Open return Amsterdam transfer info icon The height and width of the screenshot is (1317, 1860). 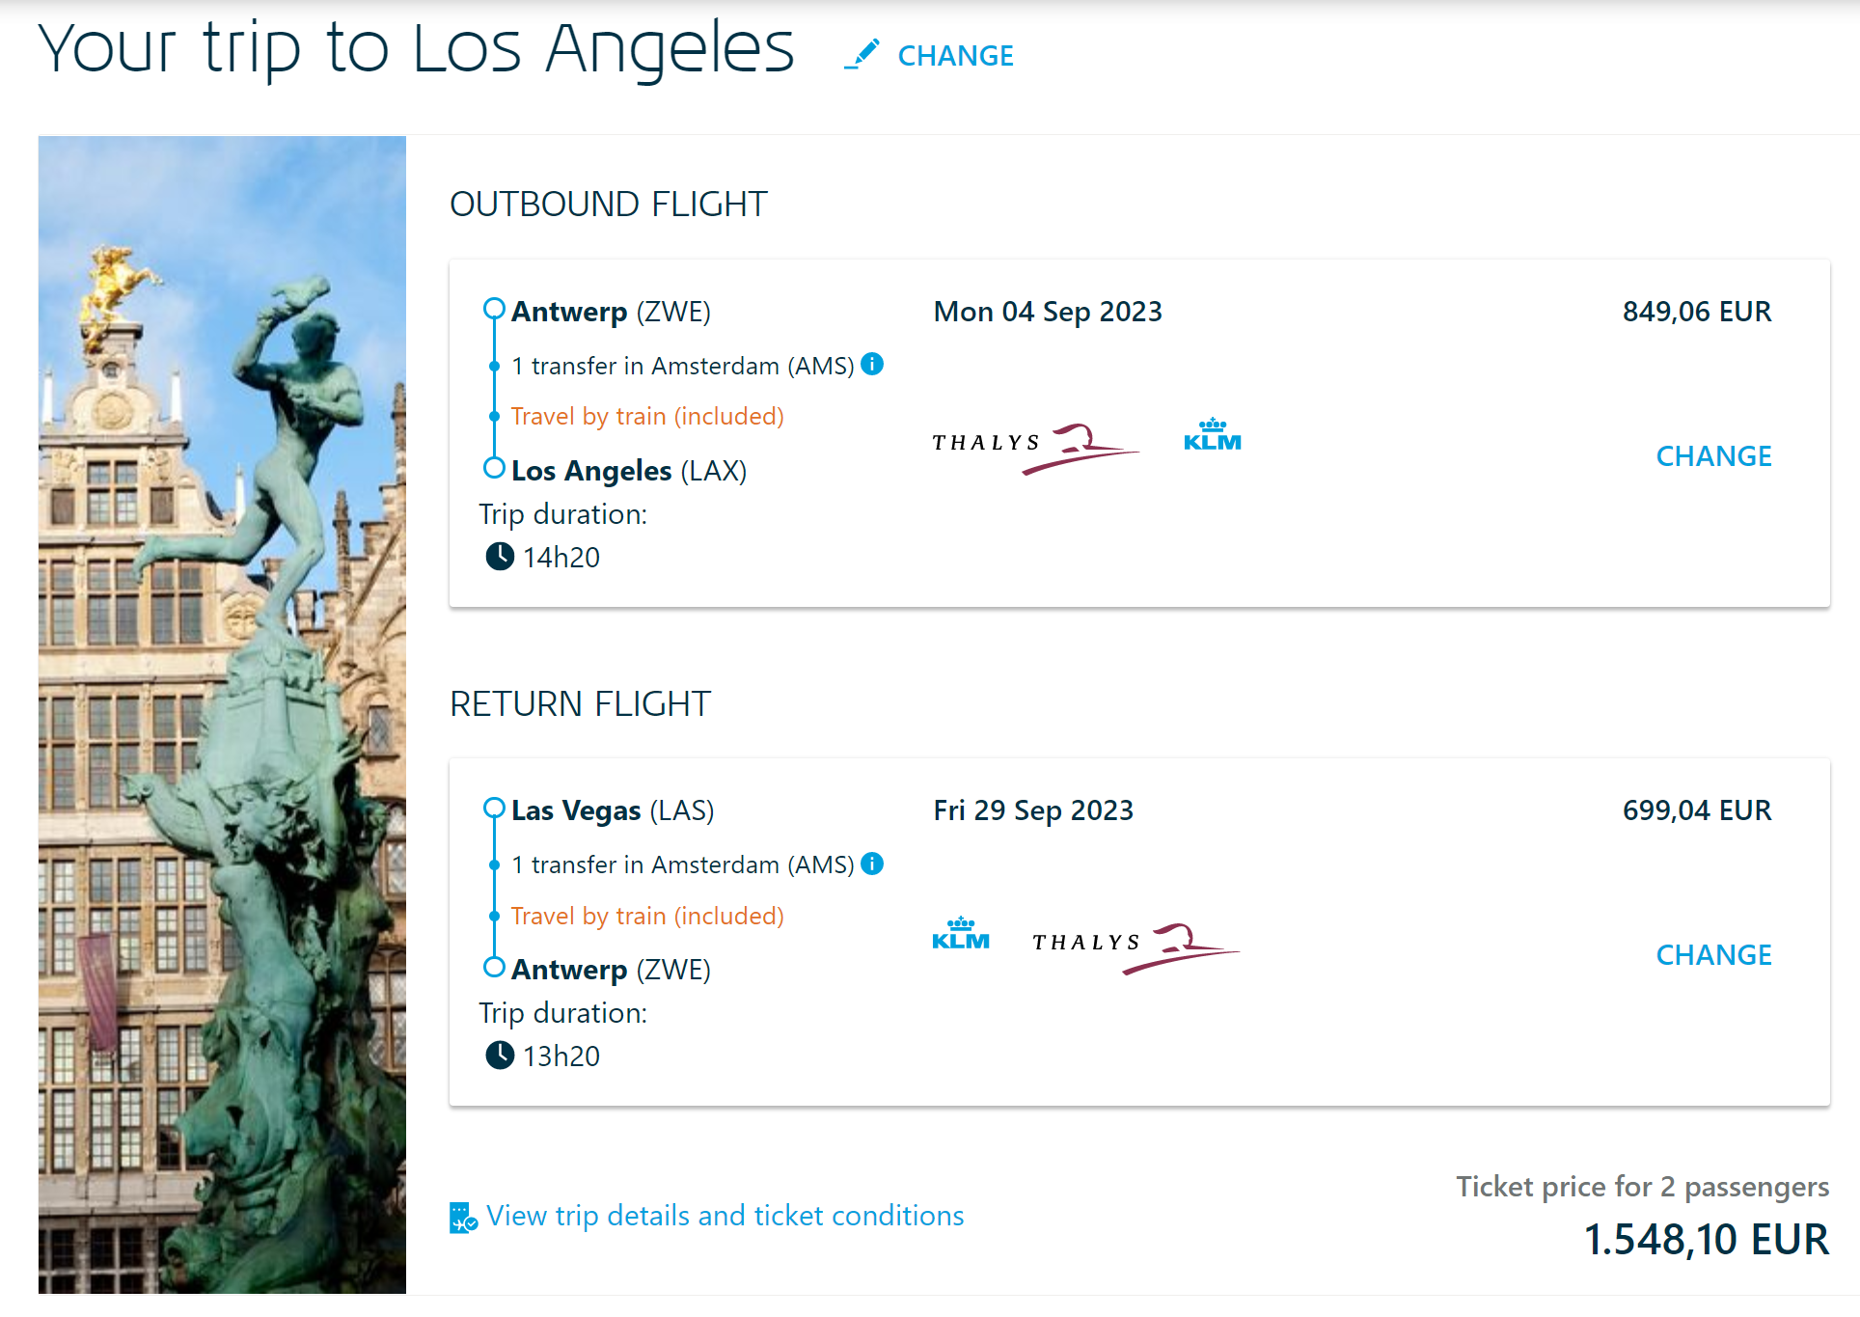[x=872, y=864]
